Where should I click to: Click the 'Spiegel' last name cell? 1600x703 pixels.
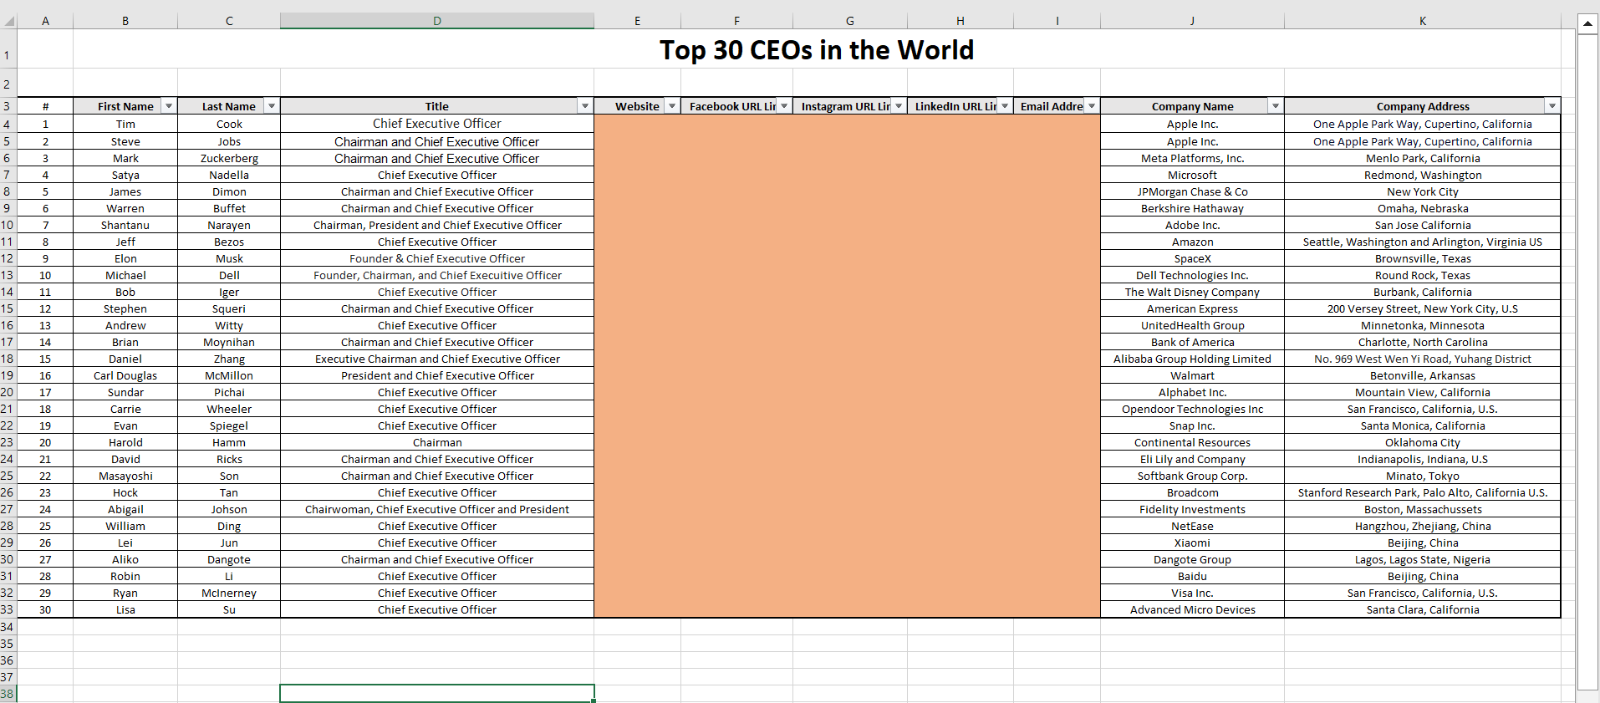[229, 425]
